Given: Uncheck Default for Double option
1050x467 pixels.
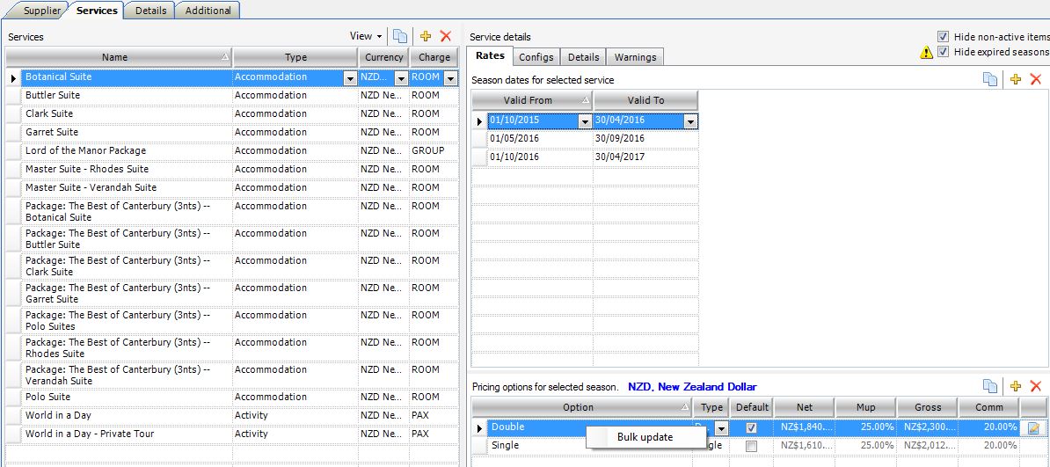Looking at the screenshot, I should [751, 427].
